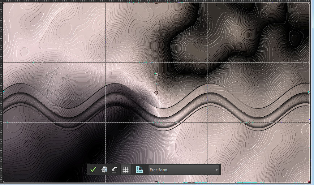The height and width of the screenshot is (185, 314).
Task: Click the rotate crop rectangle icon
Action: [x=139, y=169]
